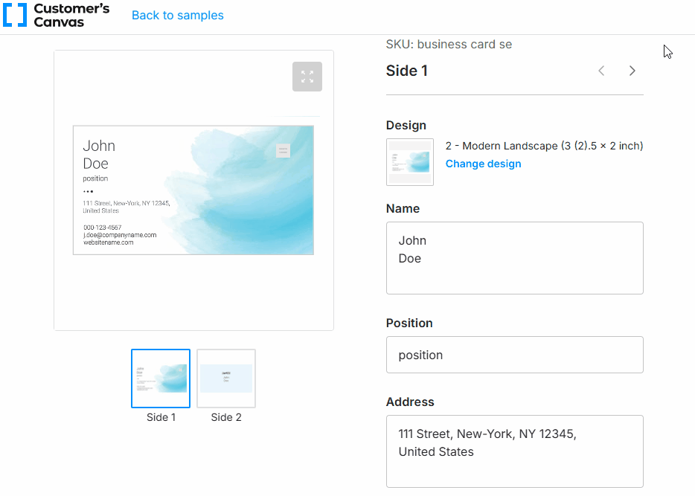Screen dimensions: 695x496
Task: Click the 'Side 1' thumbnail label
Action: tap(161, 417)
